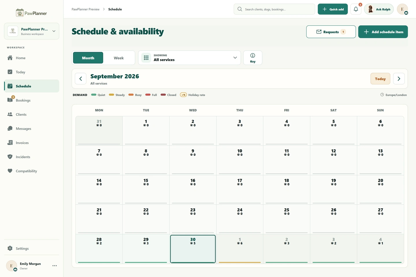Image resolution: width=416 pixels, height=277 pixels.
Task: Open notifications bell icon
Action: tap(356, 9)
